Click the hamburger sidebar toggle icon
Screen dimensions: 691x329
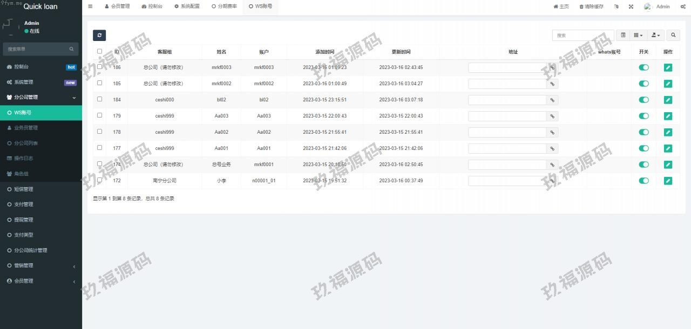click(x=90, y=6)
